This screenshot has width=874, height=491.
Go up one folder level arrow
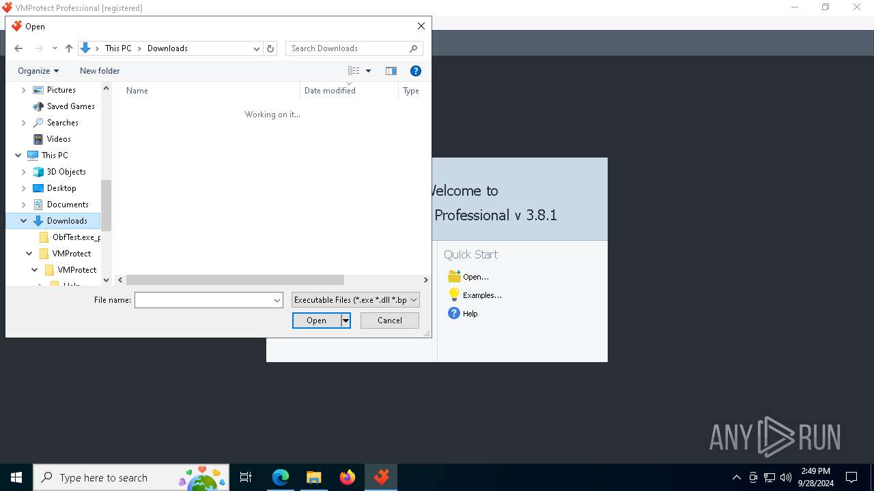(x=69, y=48)
